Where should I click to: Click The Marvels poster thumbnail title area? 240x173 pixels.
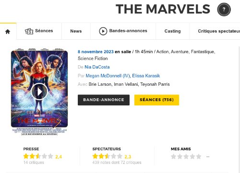point(39,121)
